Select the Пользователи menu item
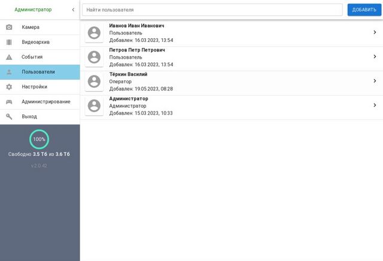383x261 pixels. (x=38, y=72)
